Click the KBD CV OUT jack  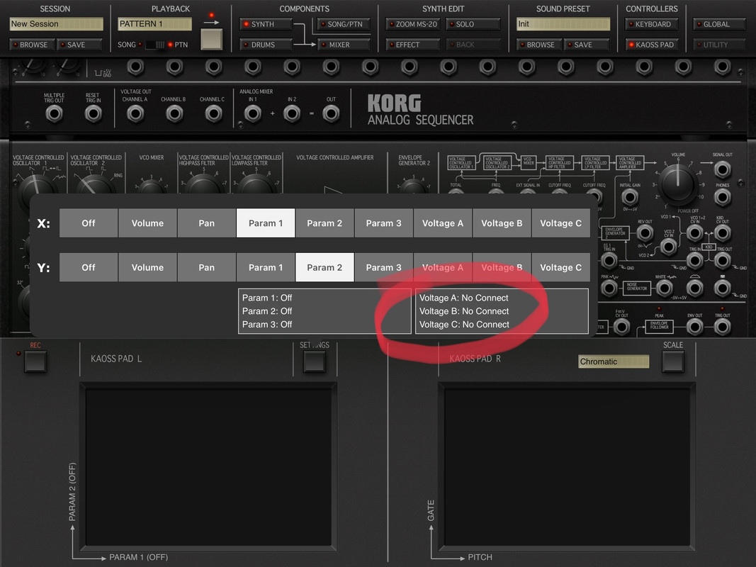(722, 233)
